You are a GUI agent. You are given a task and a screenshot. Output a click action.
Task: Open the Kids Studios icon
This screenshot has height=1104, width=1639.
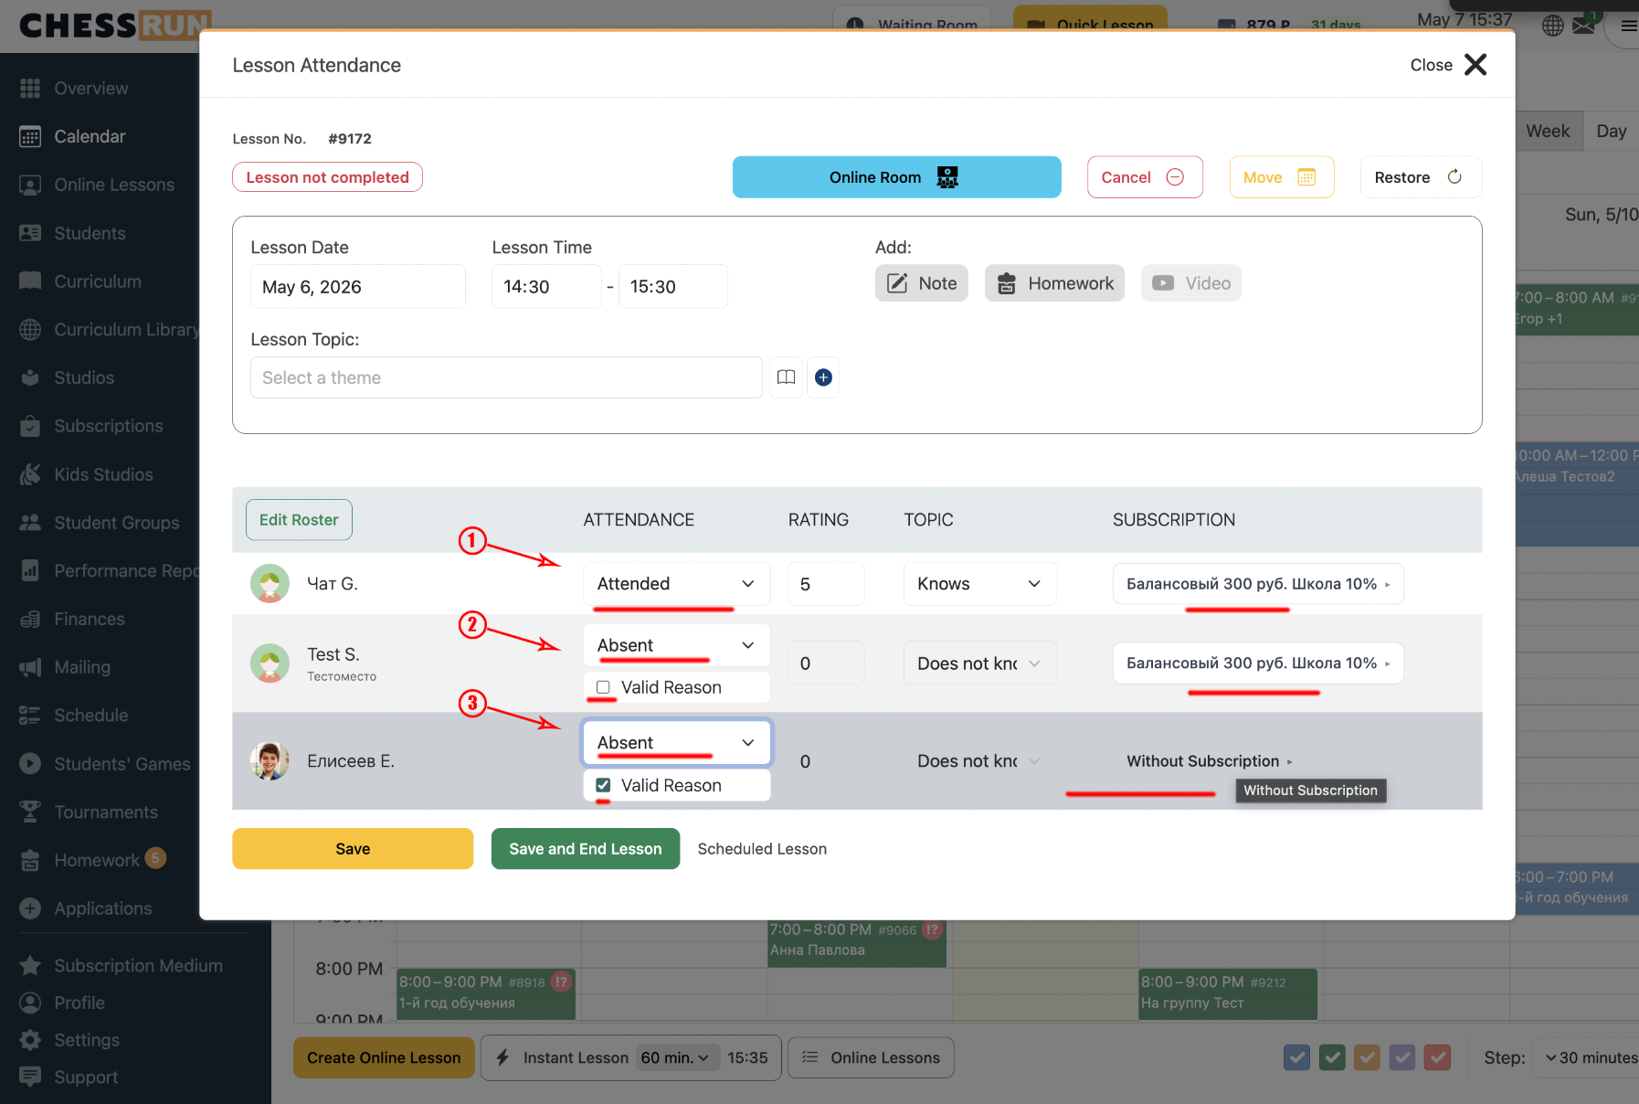(30, 474)
